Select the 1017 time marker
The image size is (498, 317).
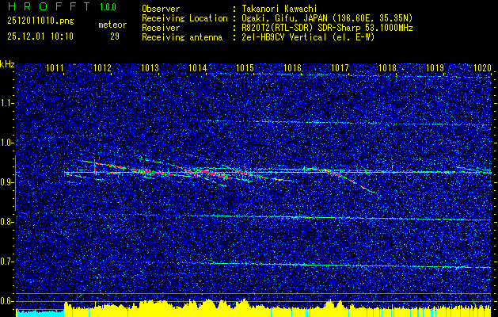[340, 69]
